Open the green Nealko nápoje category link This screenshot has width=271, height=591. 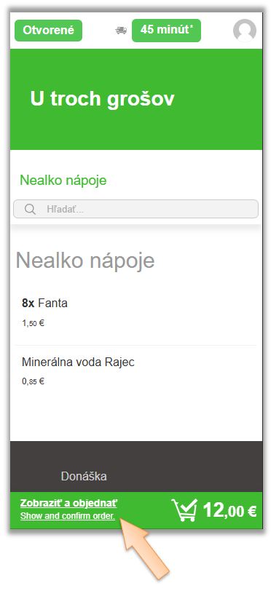point(63,181)
